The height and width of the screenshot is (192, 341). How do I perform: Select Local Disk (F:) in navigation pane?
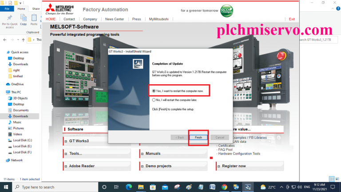tap(20, 152)
